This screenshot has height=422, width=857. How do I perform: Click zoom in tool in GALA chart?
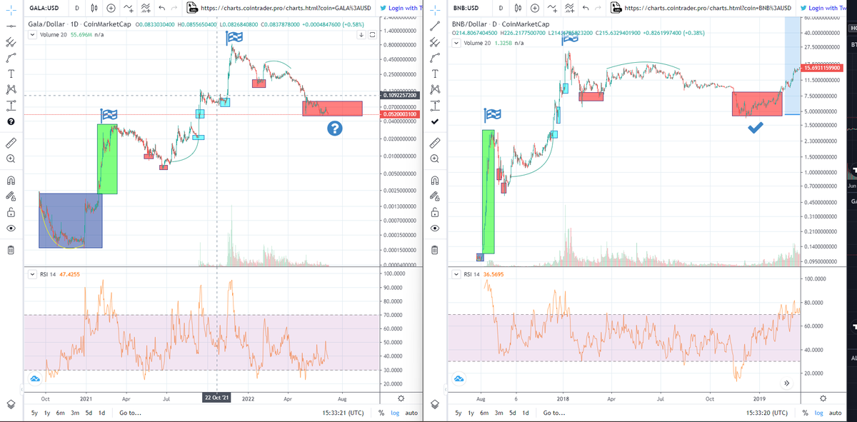11,159
